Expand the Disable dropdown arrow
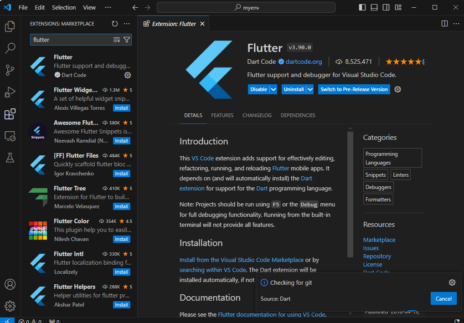The image size is (464, 323). coord(273,89)
